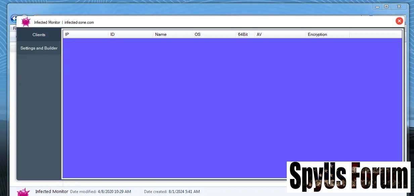
Task: Click the Date modified value in details pane
Action: tap(114, 192)
